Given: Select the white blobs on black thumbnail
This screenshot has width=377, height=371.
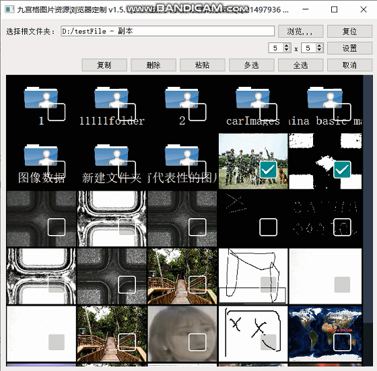Looking at the screenshot, I should tap(325, 161).
